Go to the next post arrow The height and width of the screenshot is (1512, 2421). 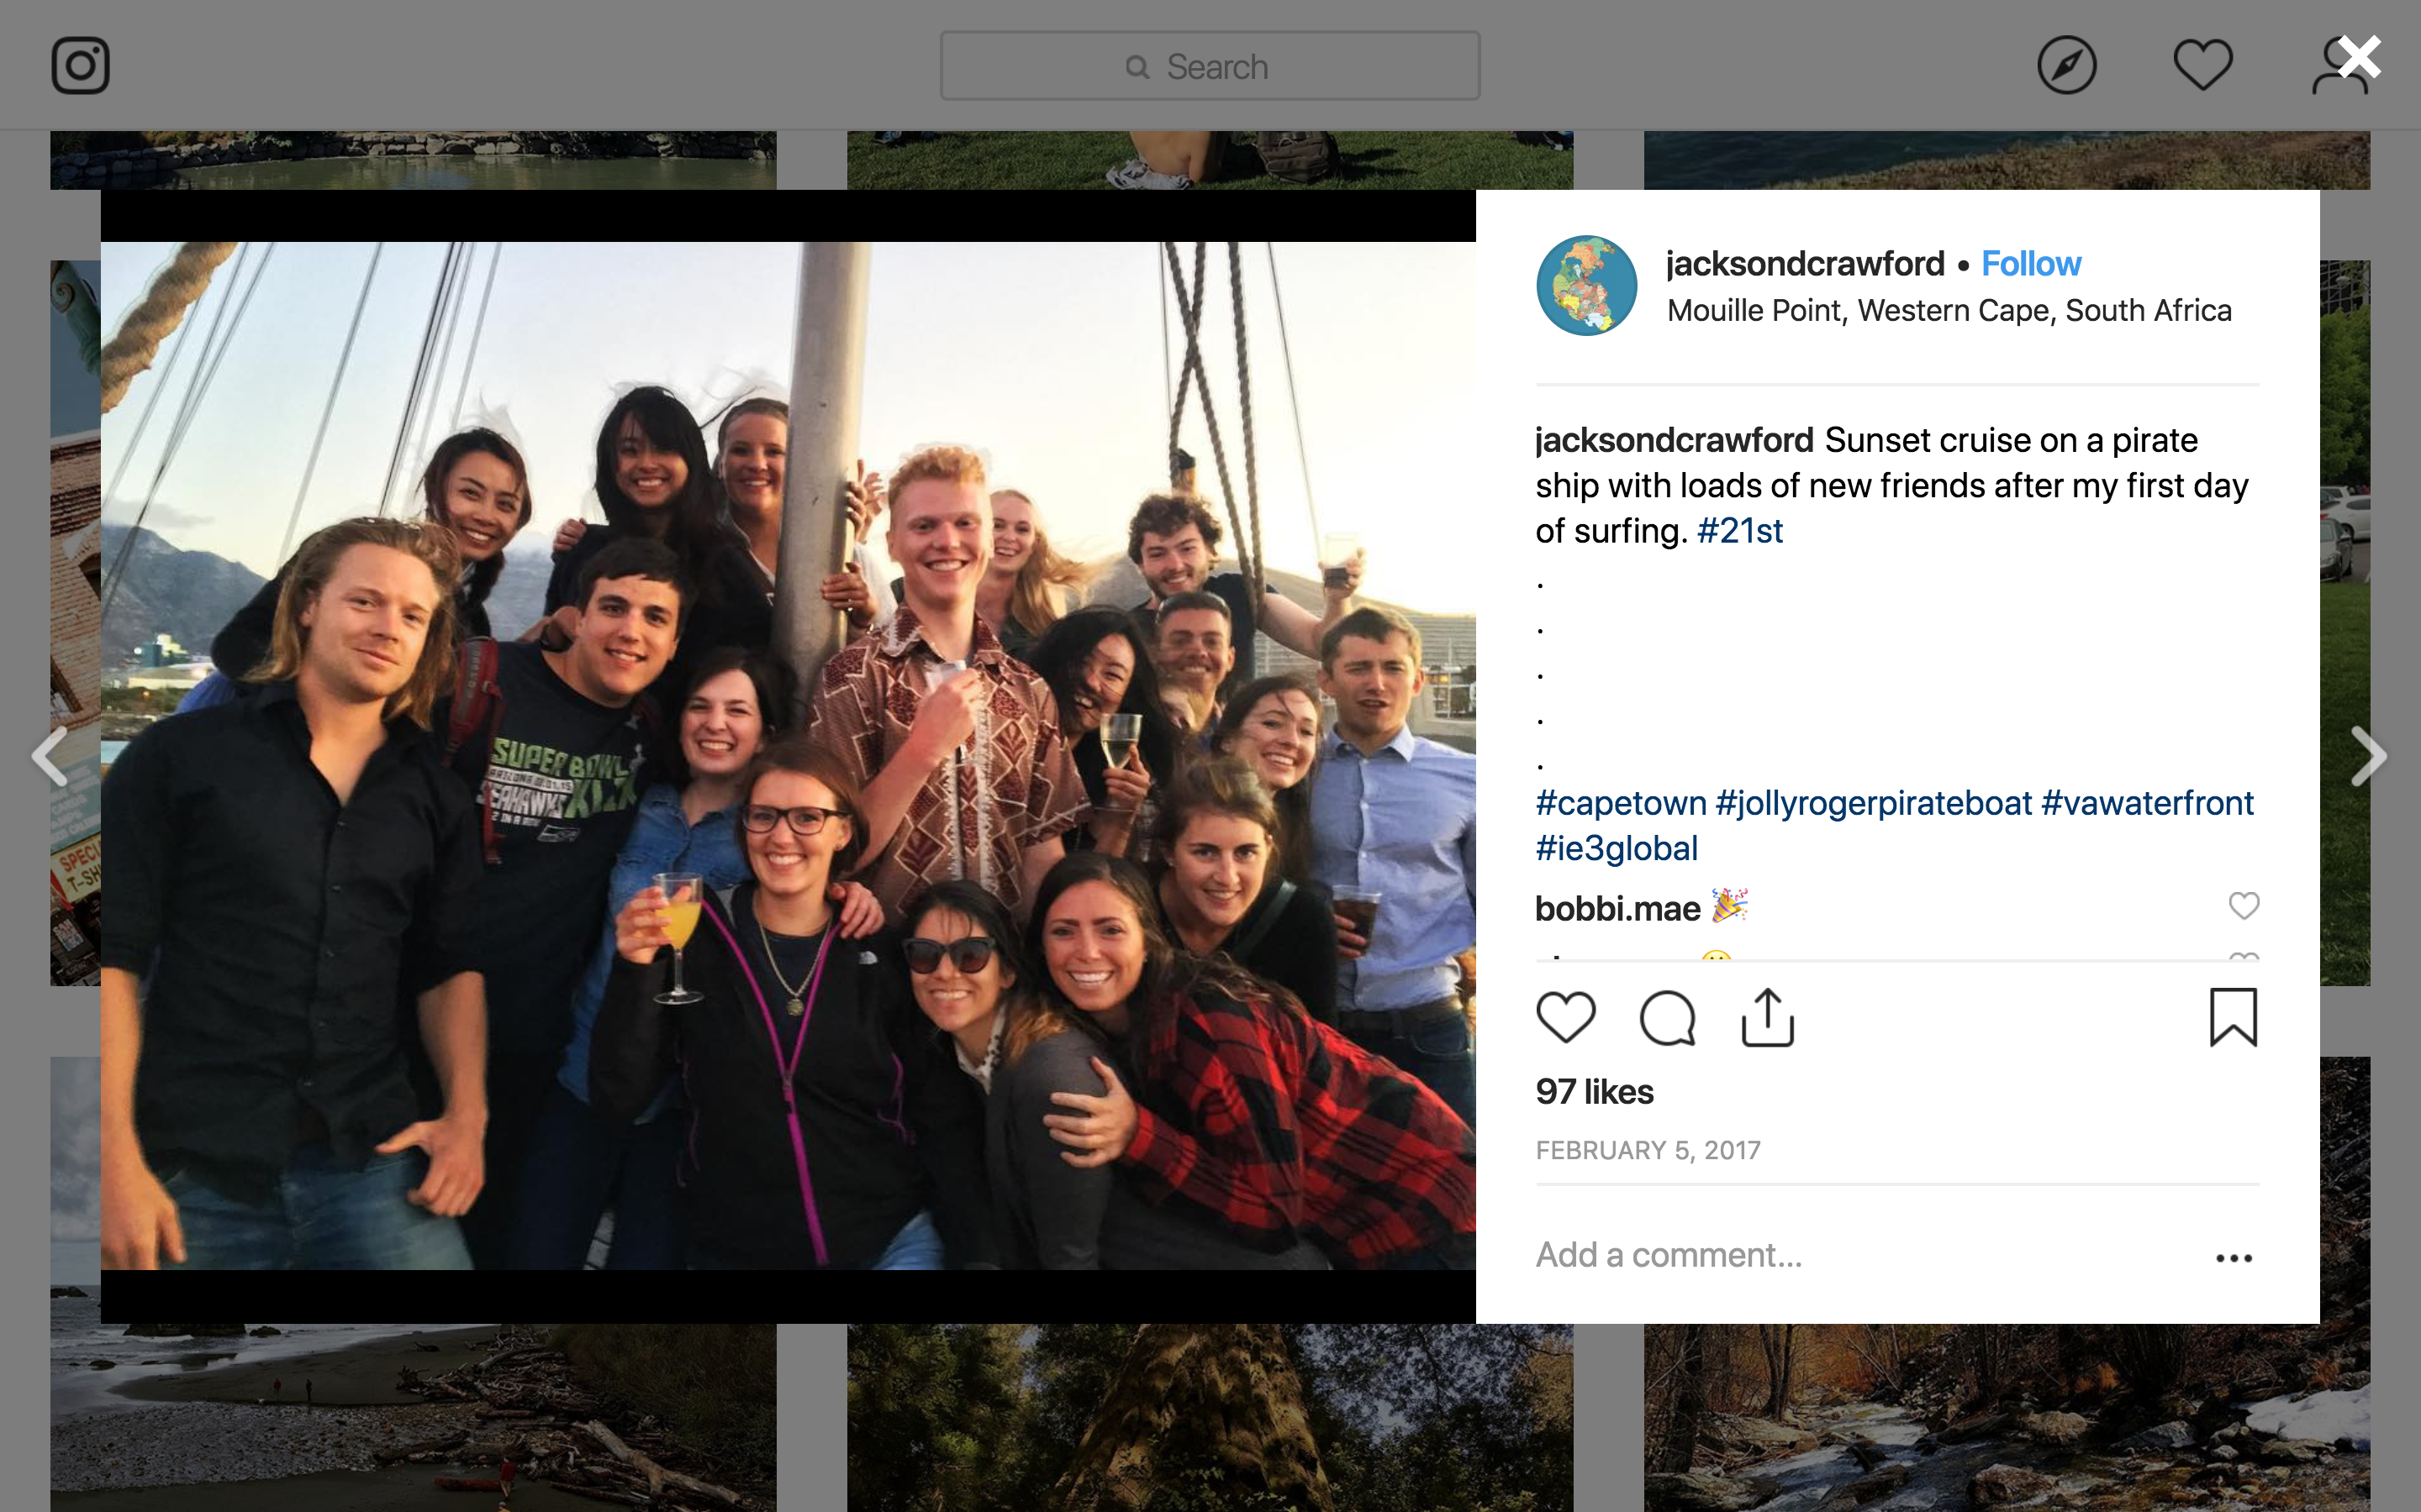2368,757
